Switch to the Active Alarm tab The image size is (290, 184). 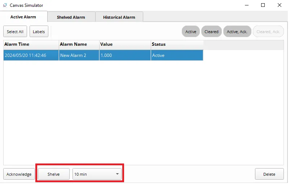tap(23, 17)
